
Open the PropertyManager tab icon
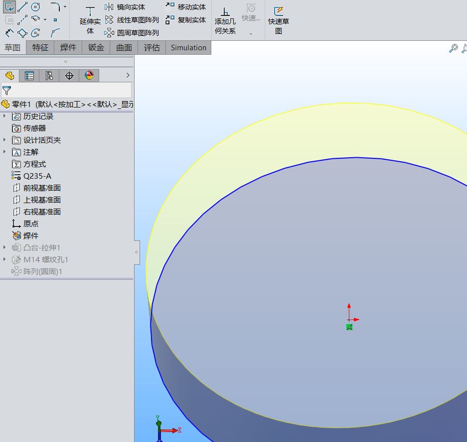[29, 76]
